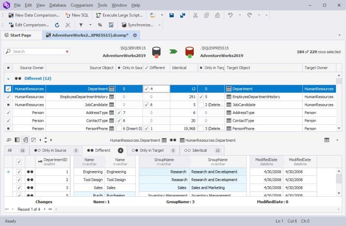Check PersonPhone 6 (Insert 0) checkbox

click(x=119, y=128)
